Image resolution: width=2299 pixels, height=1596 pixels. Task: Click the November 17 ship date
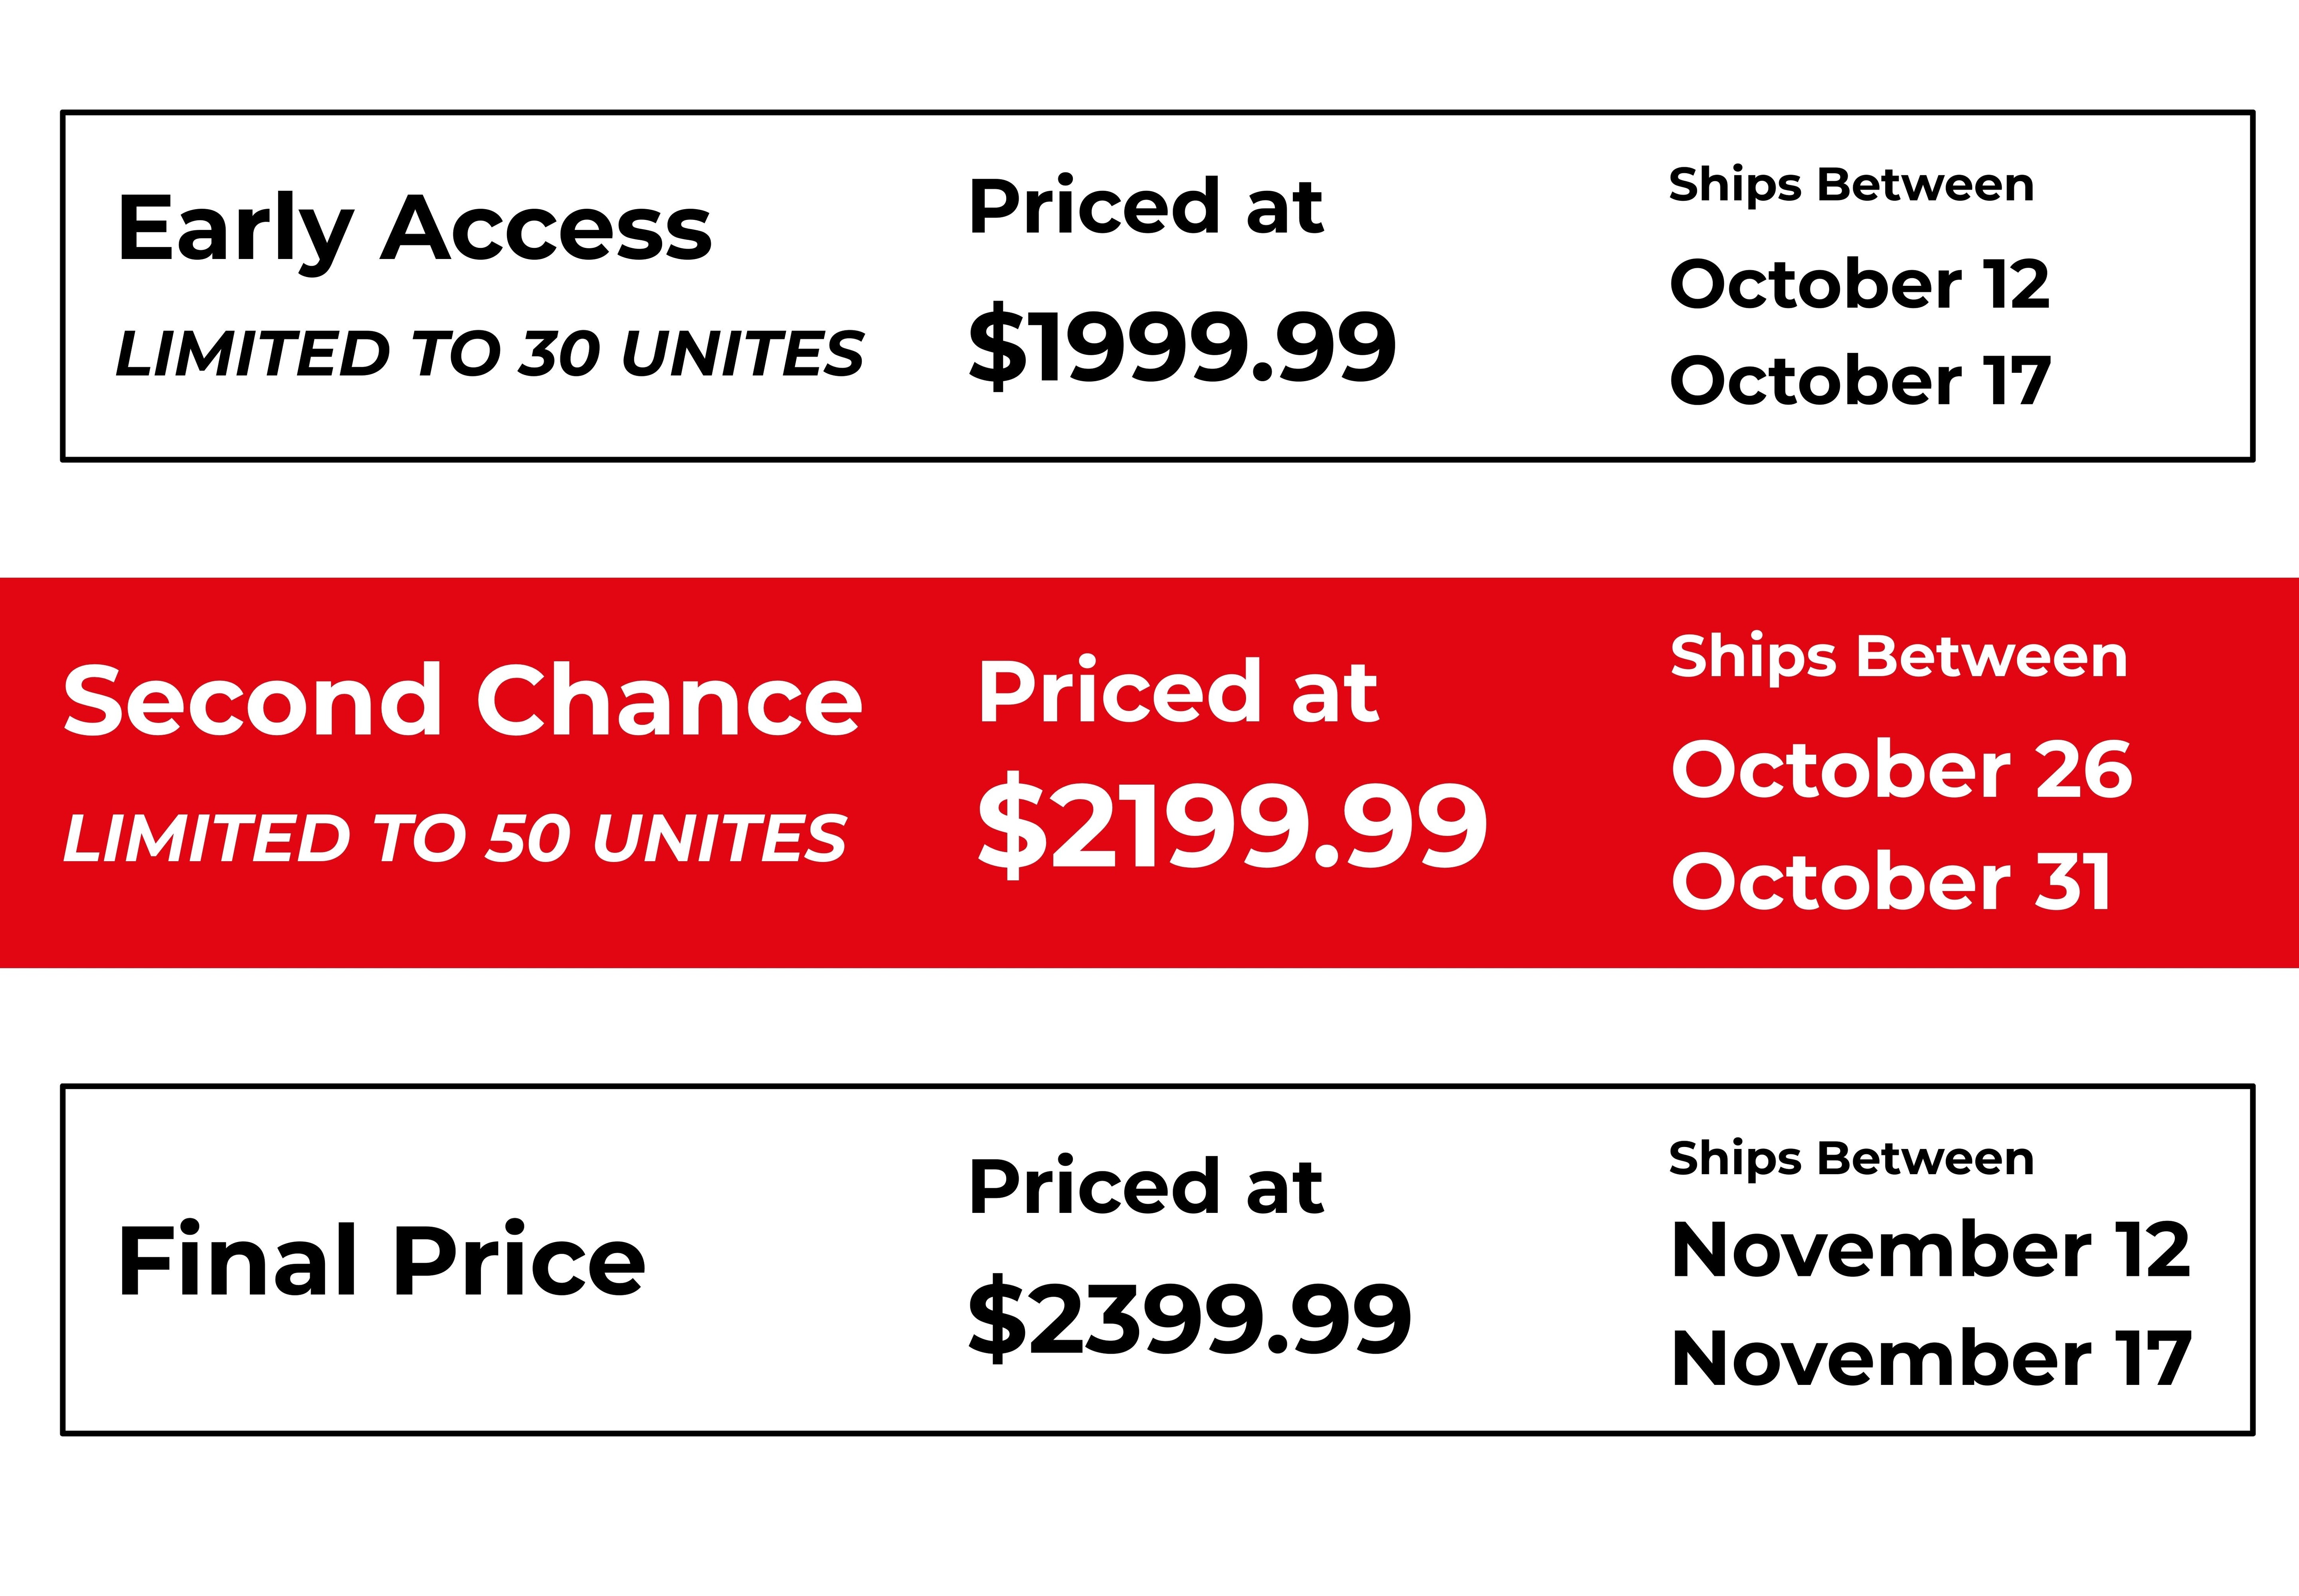coord(1931,1358)
